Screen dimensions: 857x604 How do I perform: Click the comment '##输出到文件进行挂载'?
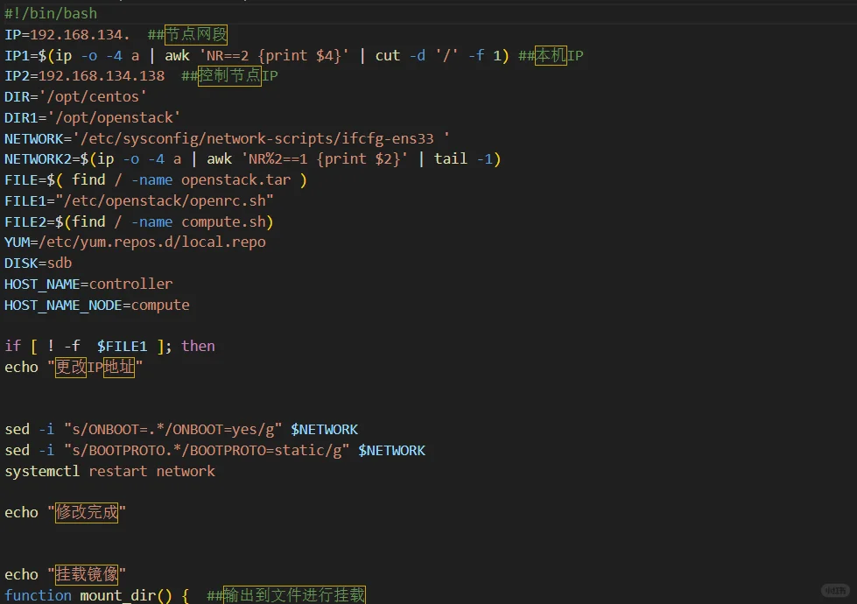click(286, 594)
